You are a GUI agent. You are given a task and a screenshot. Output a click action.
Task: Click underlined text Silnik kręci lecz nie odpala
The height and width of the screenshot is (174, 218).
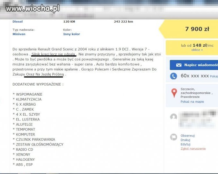[54, 54]
